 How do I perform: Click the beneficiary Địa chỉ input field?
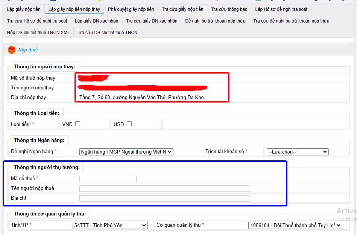point(164,198)
